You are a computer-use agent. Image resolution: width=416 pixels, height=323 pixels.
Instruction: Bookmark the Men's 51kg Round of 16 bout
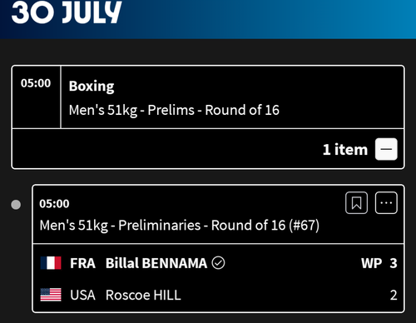356,203
